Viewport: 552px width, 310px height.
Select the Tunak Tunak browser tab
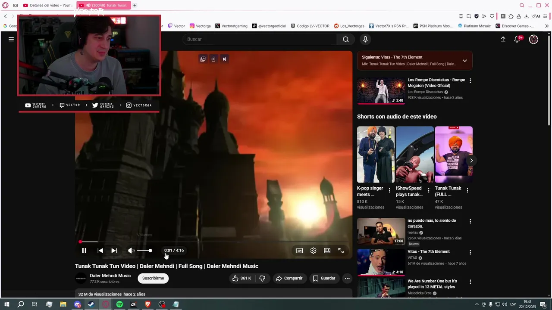click(x=103, y=5)
